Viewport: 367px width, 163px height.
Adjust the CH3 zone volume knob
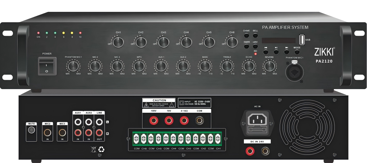point(164,42)
